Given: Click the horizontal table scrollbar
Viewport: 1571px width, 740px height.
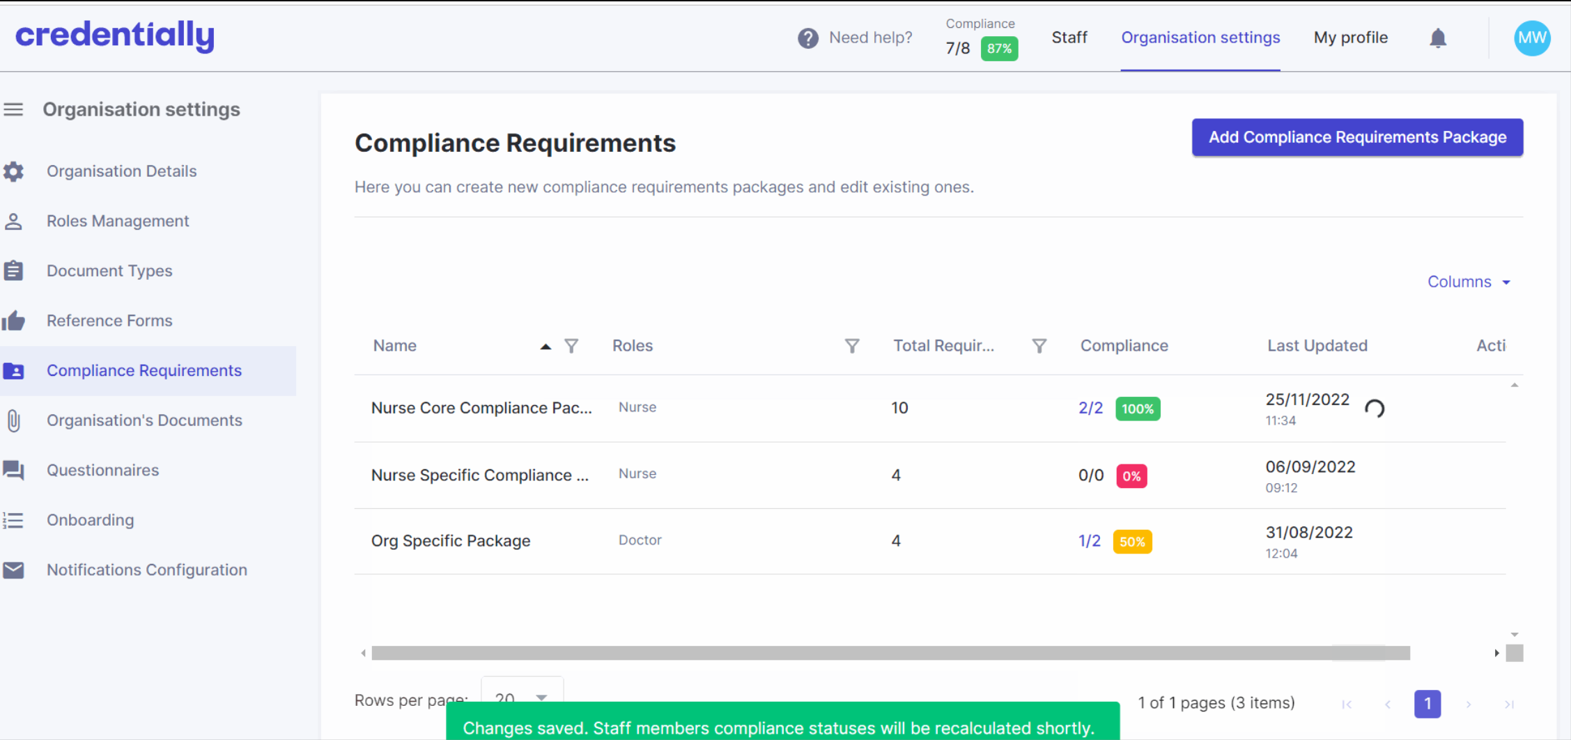Looking at the screenshot, I should click(x=890, y=653).
